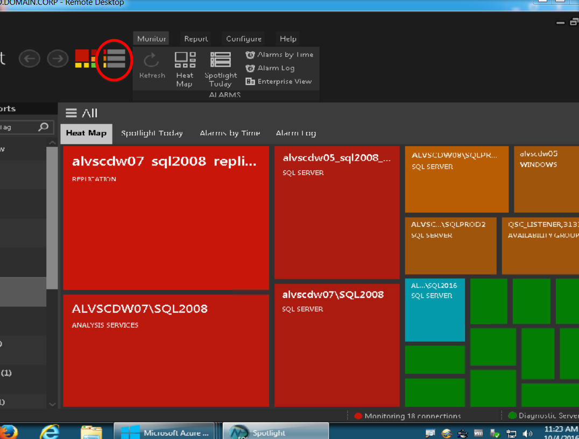The image size is (579, 439).
Task: Switch to the Alarms by Time tab
Action: (x=230, y=133)
